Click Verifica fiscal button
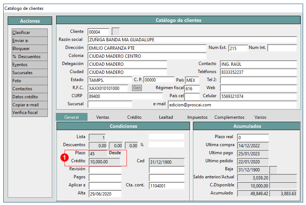 coord(30,113)
